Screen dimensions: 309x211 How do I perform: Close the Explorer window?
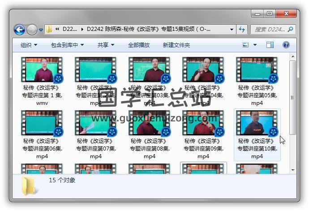pyautogui.click(x=286, y=14)
